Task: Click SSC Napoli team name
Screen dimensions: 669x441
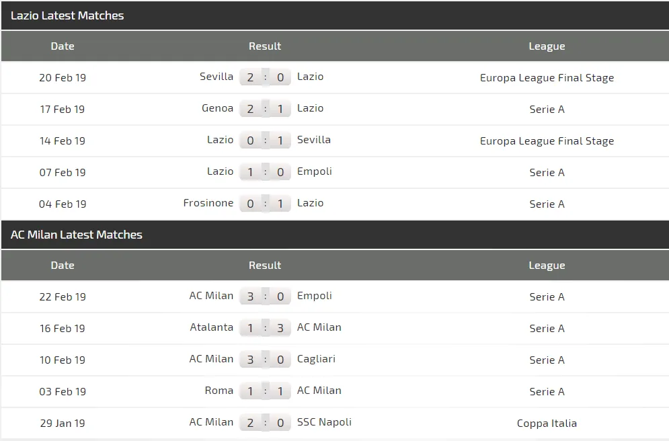Action: click(x=324, y=422)
